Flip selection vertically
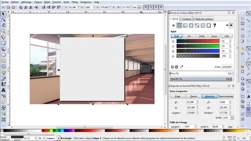The width and height of the screenshot is (251, 141). (x=36, y=7)
